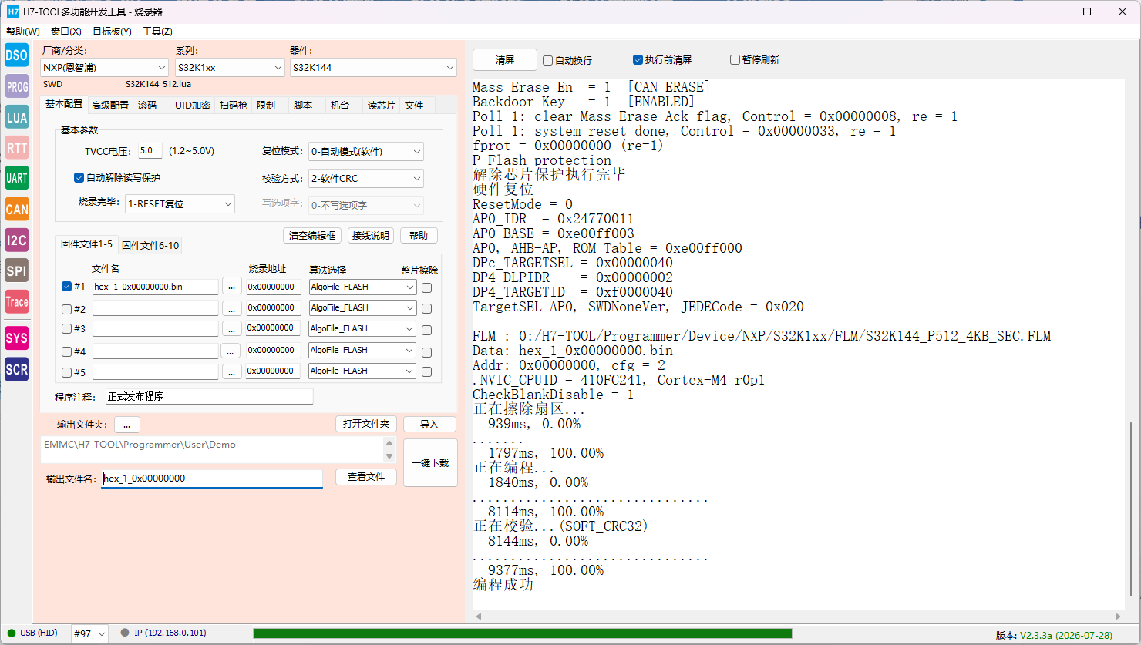Click the 清空编辑框 button
1141x645 pixels.
click(312, 236)
